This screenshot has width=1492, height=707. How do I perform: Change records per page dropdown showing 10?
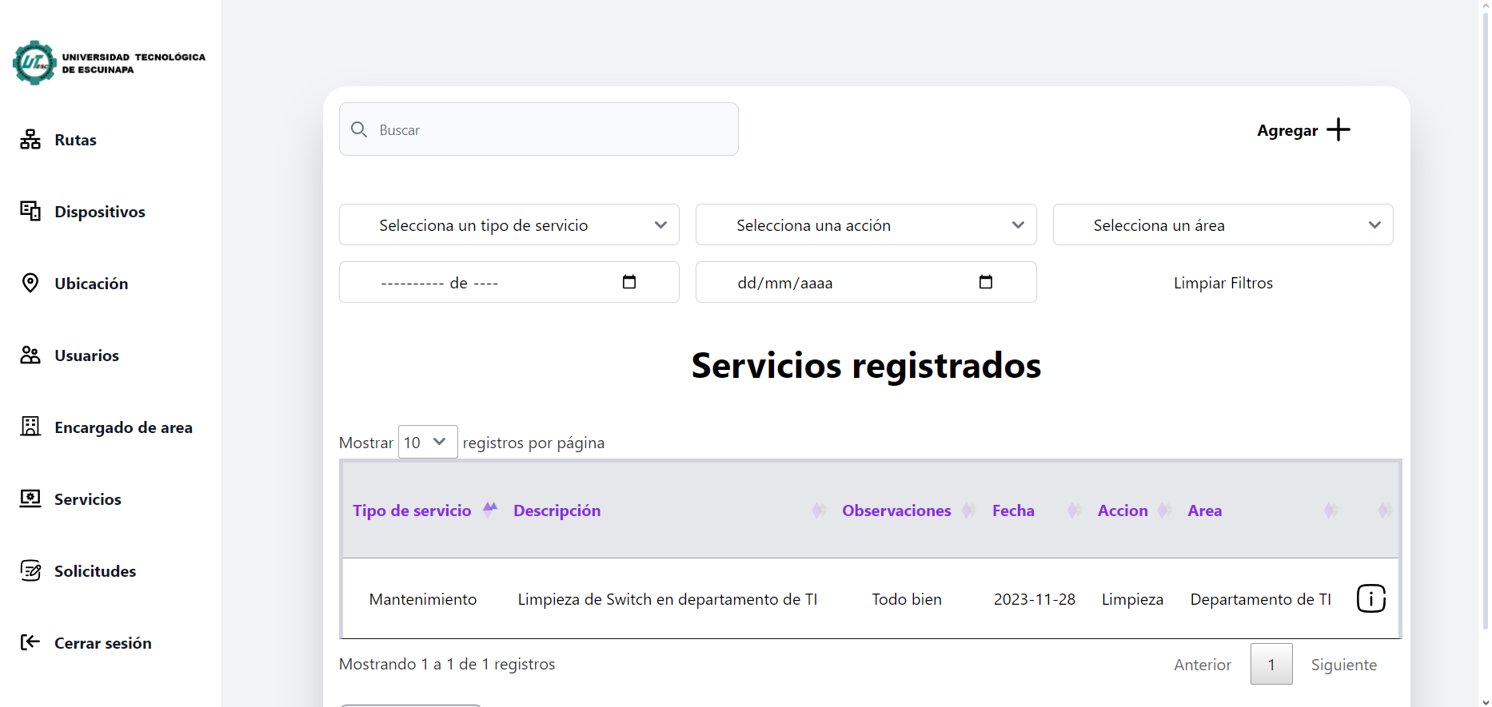click(427, 442)
